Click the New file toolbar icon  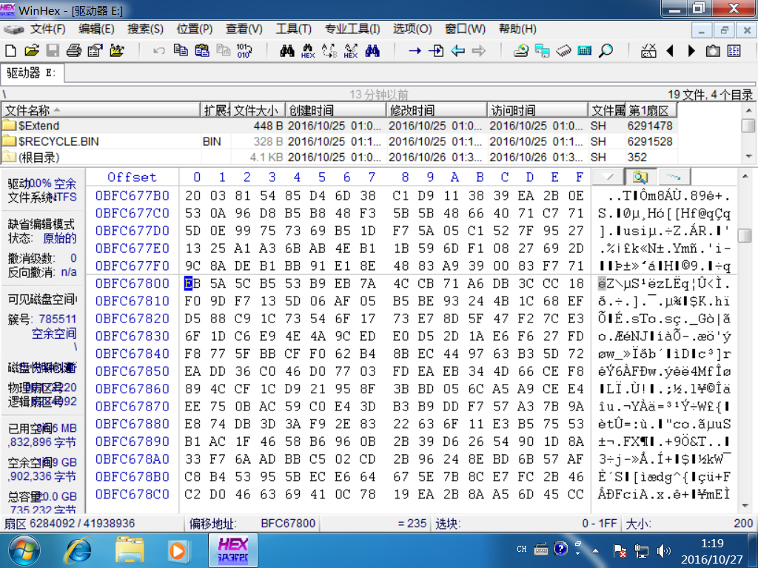tap(10, 50)
